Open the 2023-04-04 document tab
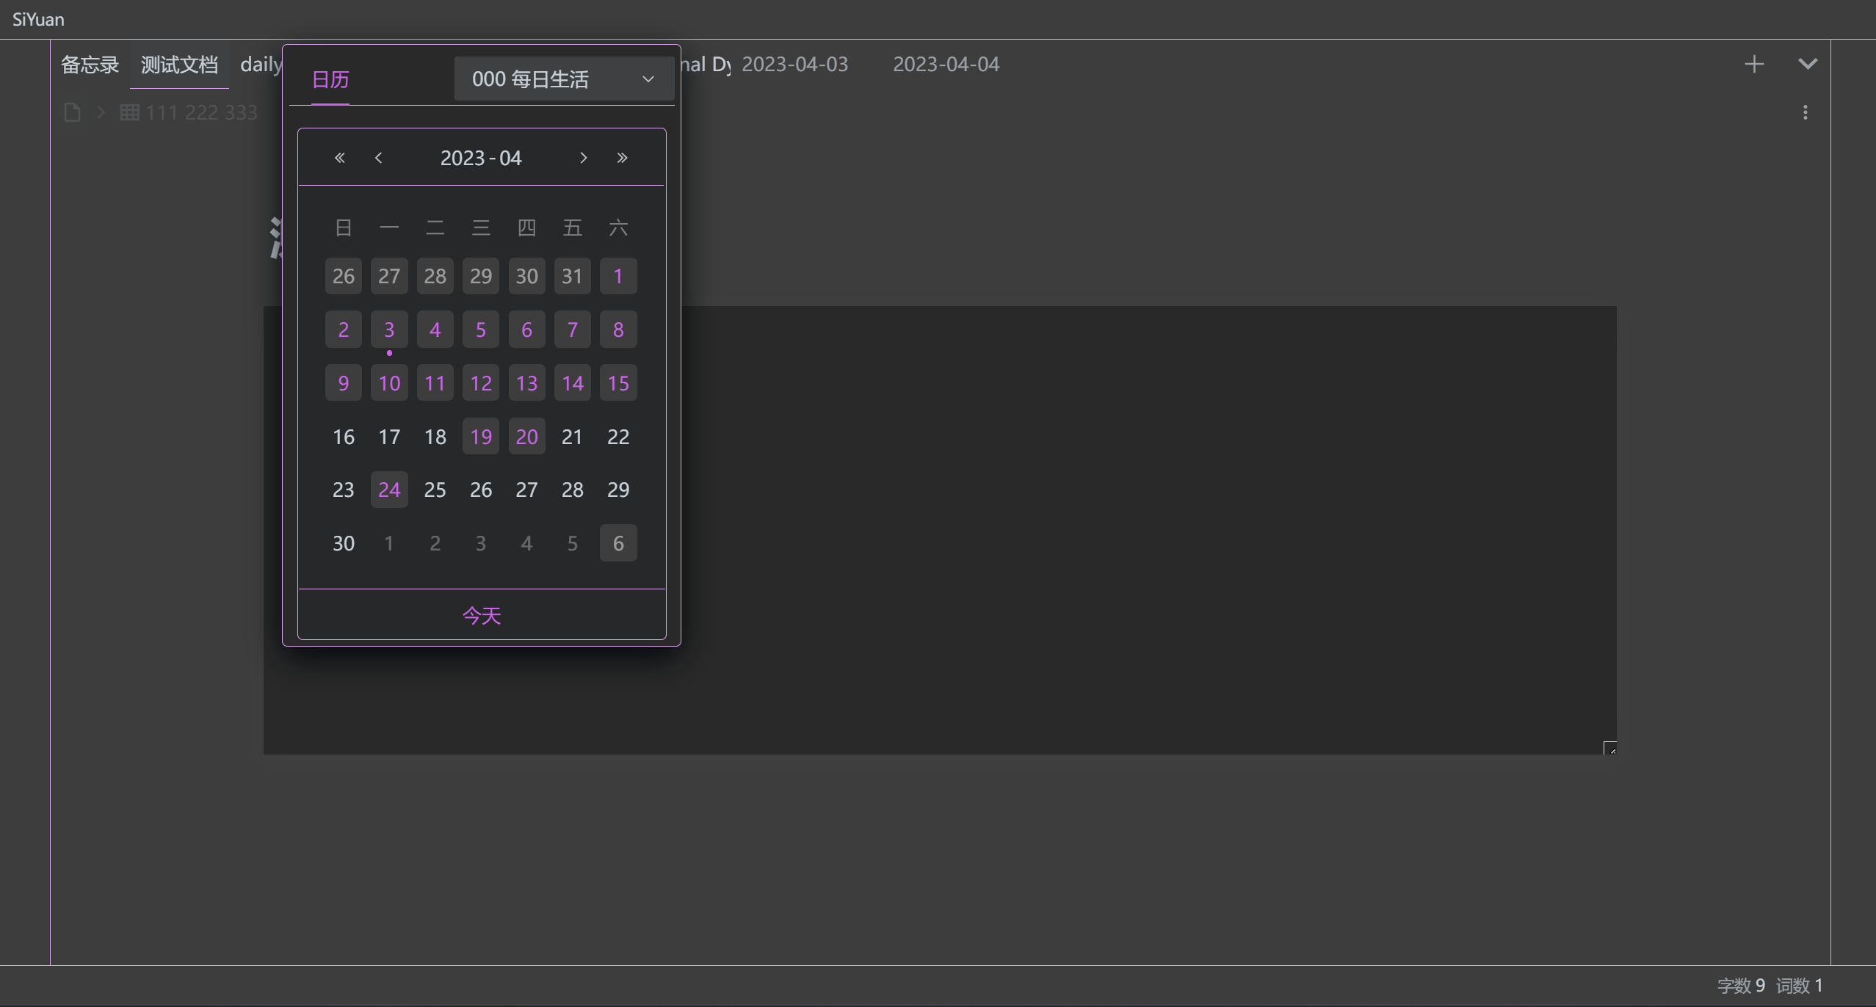Viewport: 1876px width, 1007px height. click(x=946, y=65)
